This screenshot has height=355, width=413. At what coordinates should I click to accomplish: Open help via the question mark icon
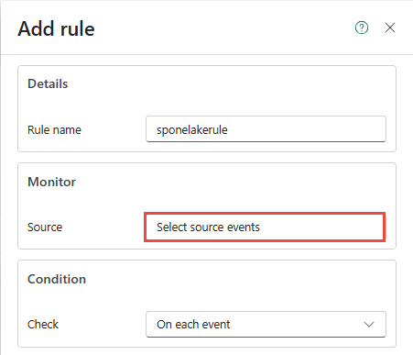tap(362, 28)
